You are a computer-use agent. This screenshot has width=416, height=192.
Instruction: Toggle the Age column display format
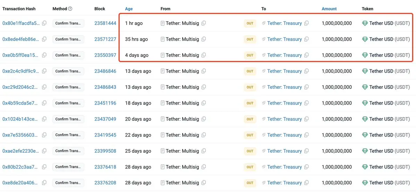click(x=129, y=9)
